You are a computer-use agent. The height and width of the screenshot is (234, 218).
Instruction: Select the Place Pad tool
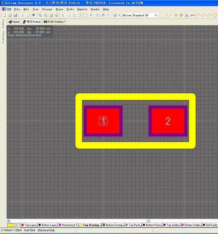[x=176, y=15]
